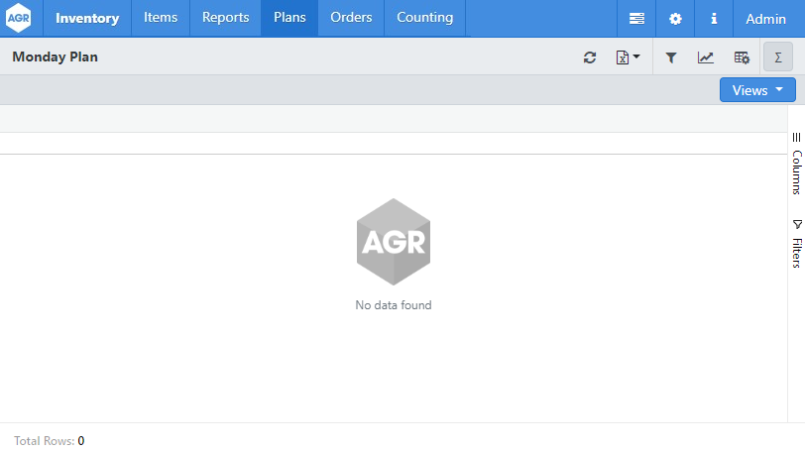Screen dimensions: 805x452
Task: Refresh the Monday Plan data
Action: point(590,57)
